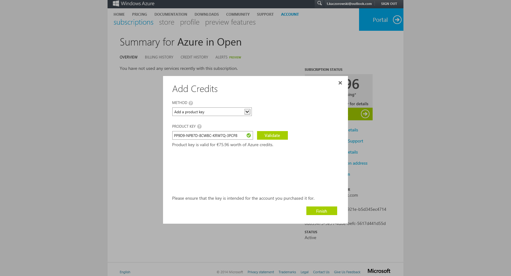Click the PRODUCT KEY help question mark icon
Image resolution: width=511 pixels, height=276 pixels.
tap(199, 126)
